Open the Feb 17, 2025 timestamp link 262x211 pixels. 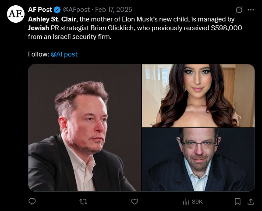coord(113,10)
